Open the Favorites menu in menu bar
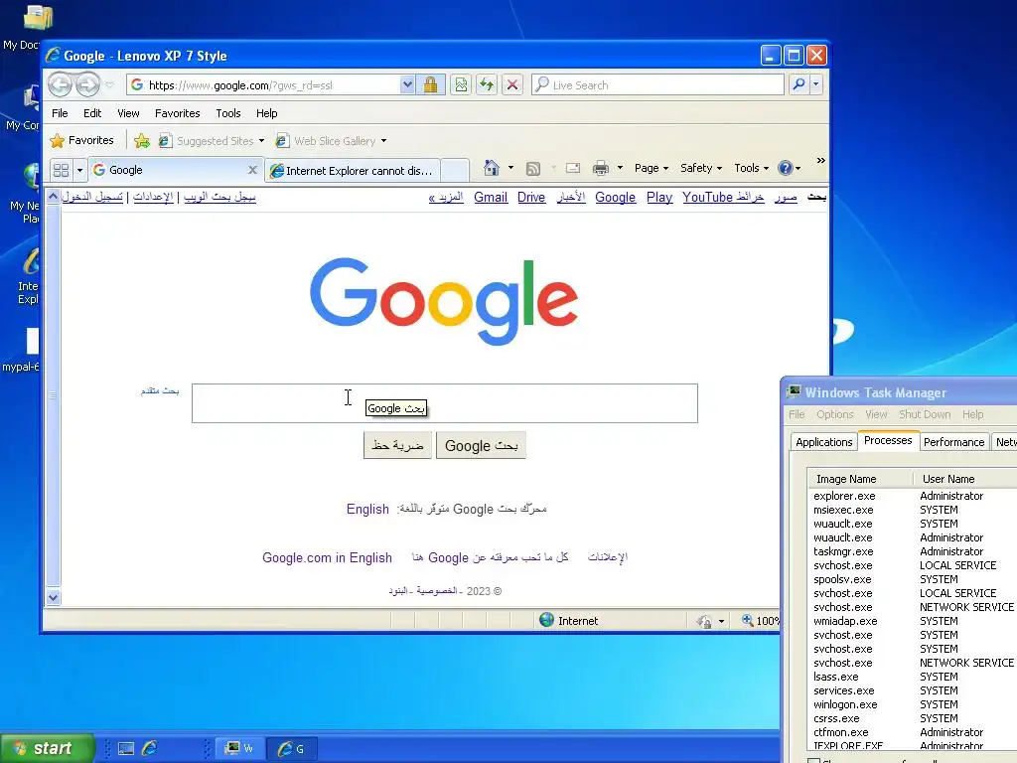The width and height of the screenshot is (1017, 763). 177,113
